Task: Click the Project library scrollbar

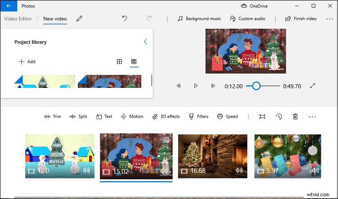Action: tap(152, 80)
